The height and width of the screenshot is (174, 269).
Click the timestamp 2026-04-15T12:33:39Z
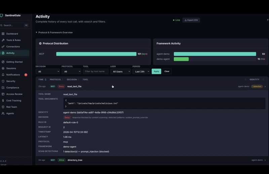(75, 132)
